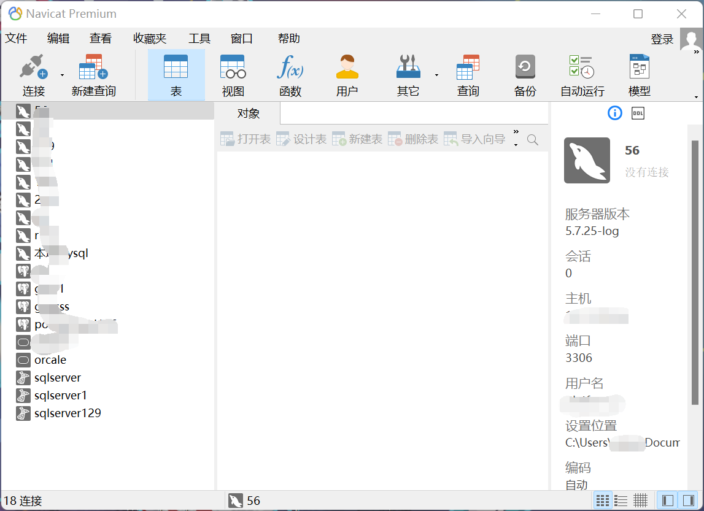Viewport: 704px width, 511px height.
Task: Click the 登录 sign-in link
Action: click(x=662, y=39)
